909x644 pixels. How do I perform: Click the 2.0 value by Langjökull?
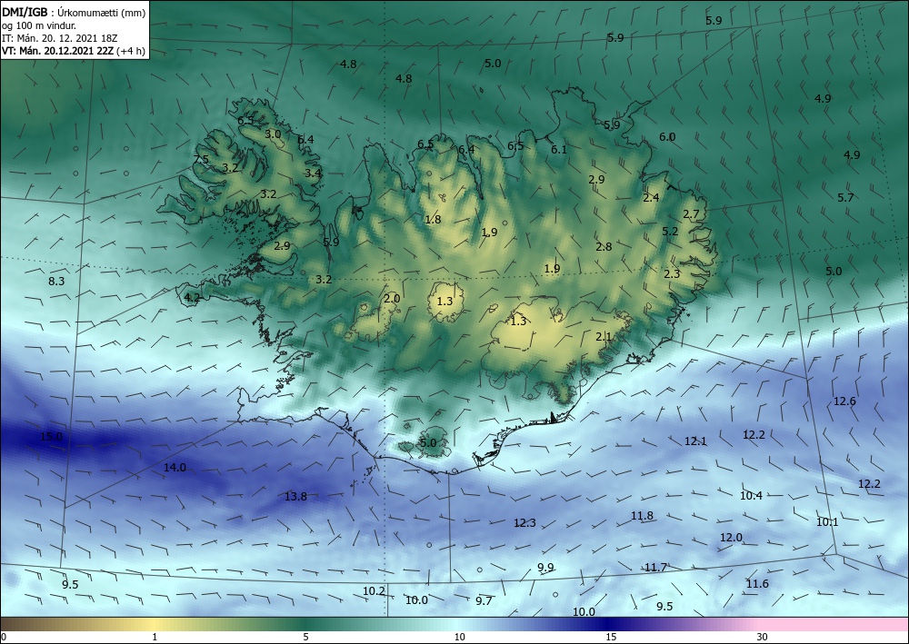point(392,298)
